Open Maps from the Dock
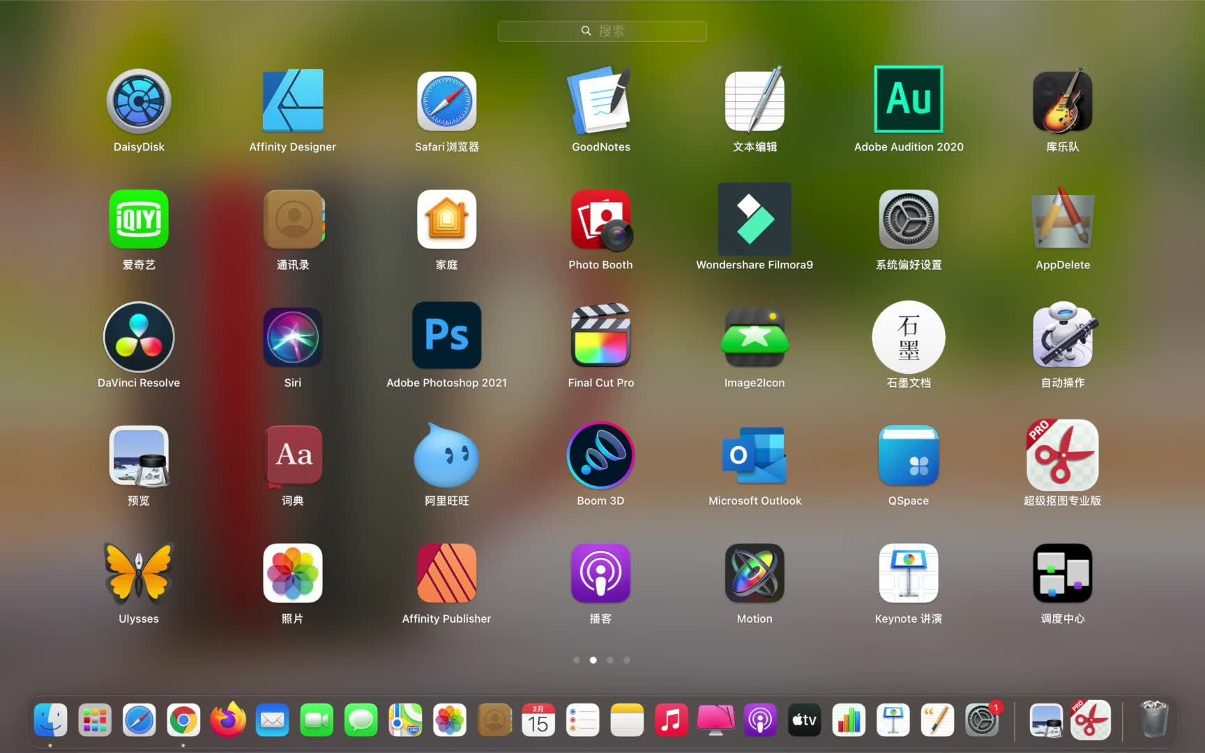Screen dimensions: 1205x753 click(405, 720)
